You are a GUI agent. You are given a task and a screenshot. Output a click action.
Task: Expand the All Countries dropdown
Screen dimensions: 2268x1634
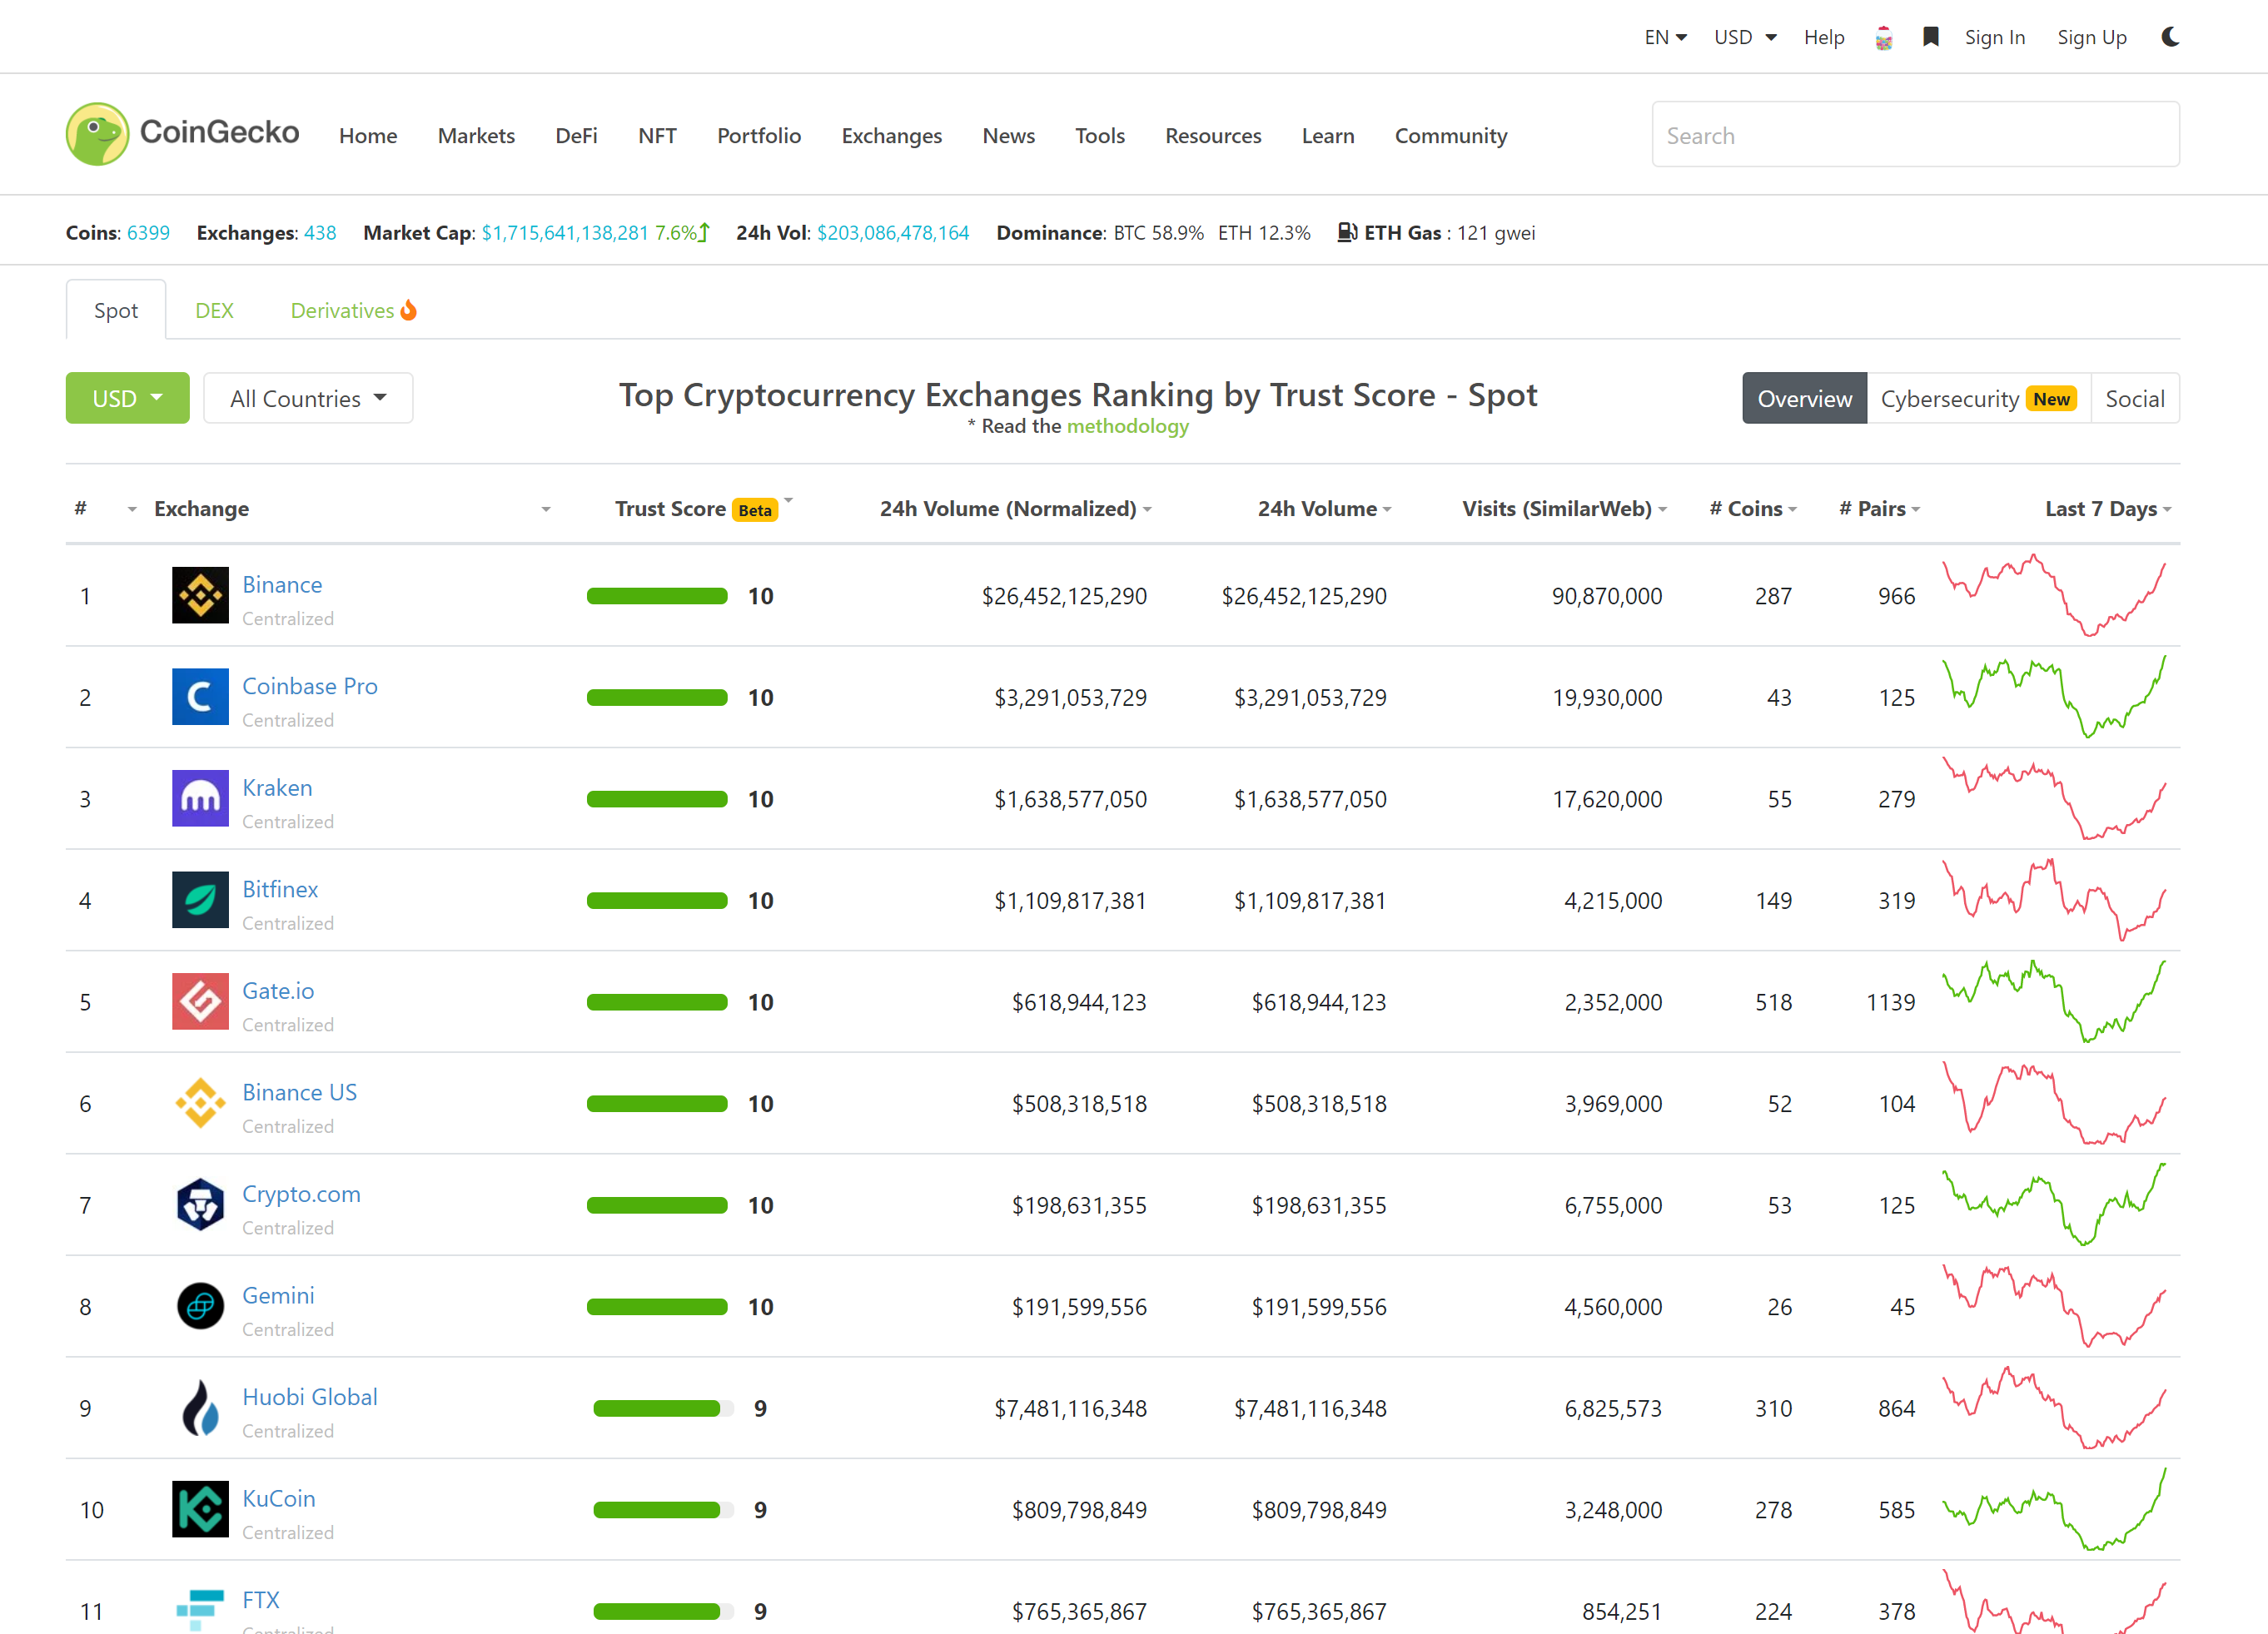pos(307,397)
